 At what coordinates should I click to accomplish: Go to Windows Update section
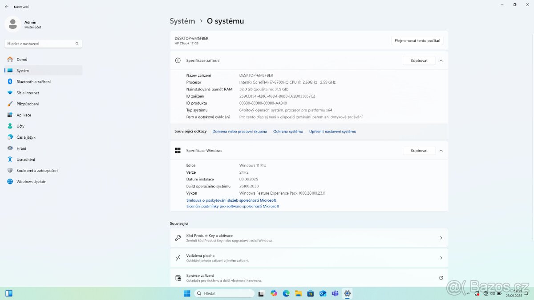tap(31, 182)
